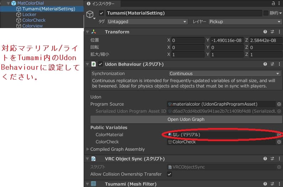Open the Transform component preset icon
The image size is (283, 187).
click(x=272, y=32)
